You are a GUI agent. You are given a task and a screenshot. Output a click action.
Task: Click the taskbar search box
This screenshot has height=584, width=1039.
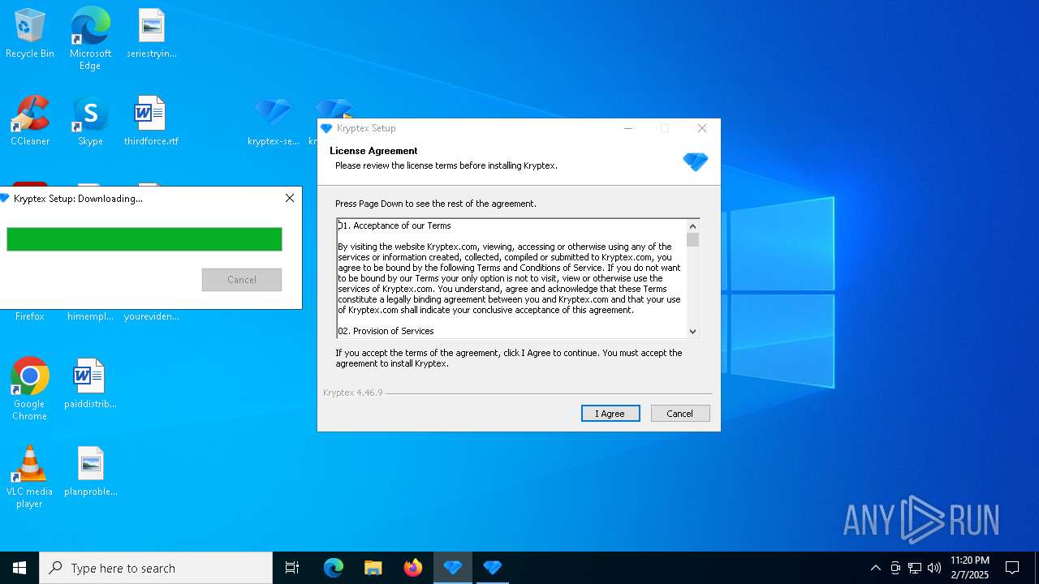pyautogui.click(x=156, y=568)
